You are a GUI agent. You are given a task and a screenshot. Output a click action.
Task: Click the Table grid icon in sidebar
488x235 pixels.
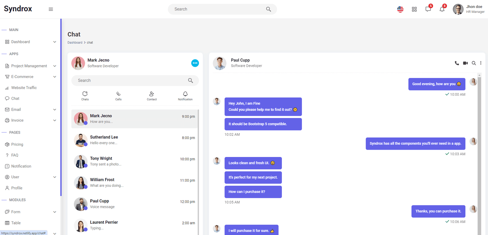click(x=7, y=223)
